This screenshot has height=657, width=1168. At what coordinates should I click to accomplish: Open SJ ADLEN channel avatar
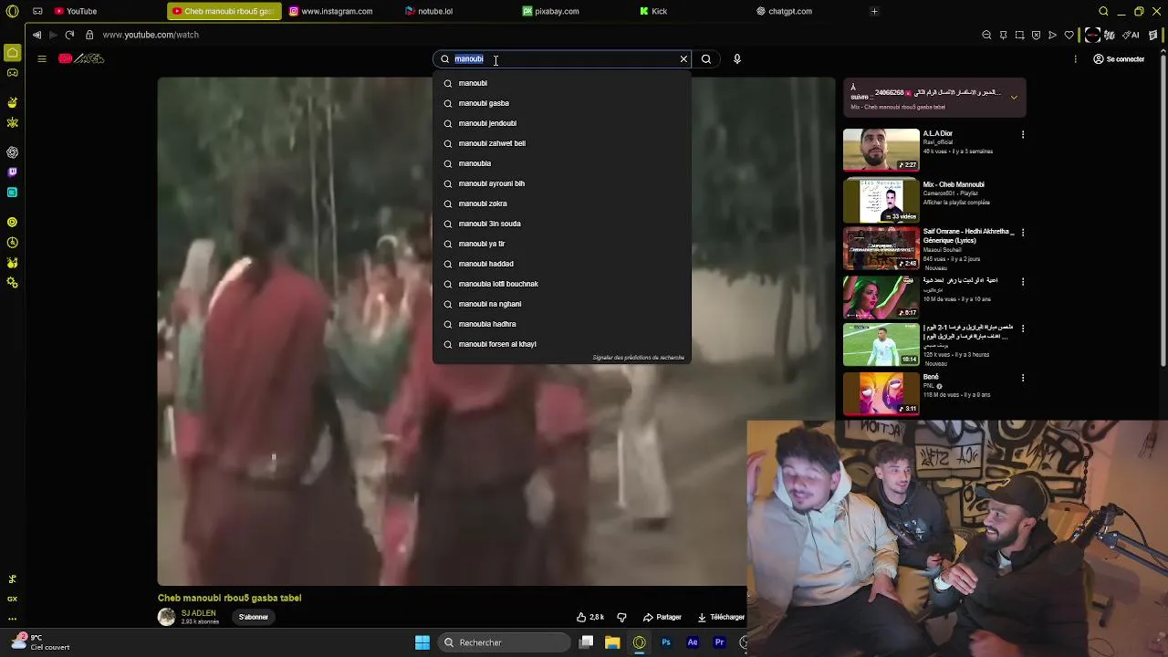(166, 617)
